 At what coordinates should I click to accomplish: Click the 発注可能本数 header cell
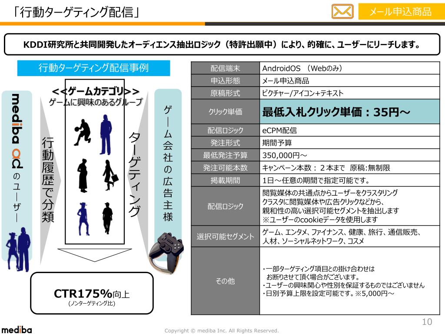[x=226, y=168]
